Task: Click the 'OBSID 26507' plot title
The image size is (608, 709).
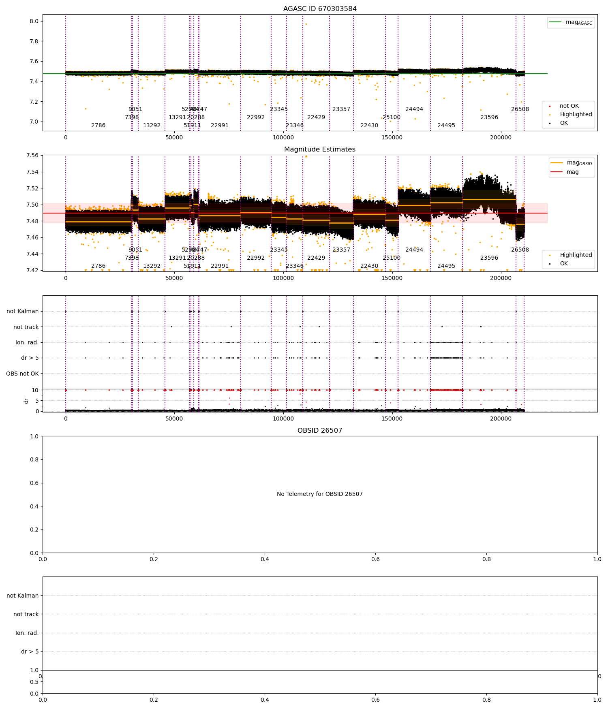Action: click(x=320, y=431)
